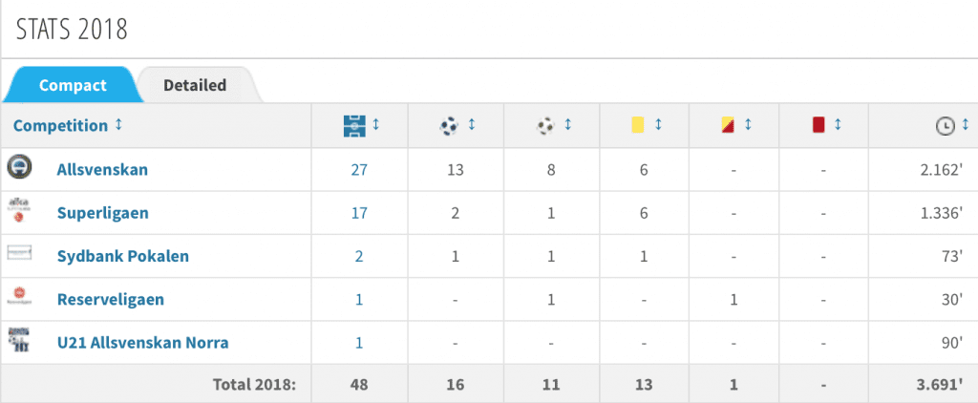Image resolution: width=978 pixels, height=403 pixels.
Task: Click the Superligaen league logo
Action: [x=19, y=210]
